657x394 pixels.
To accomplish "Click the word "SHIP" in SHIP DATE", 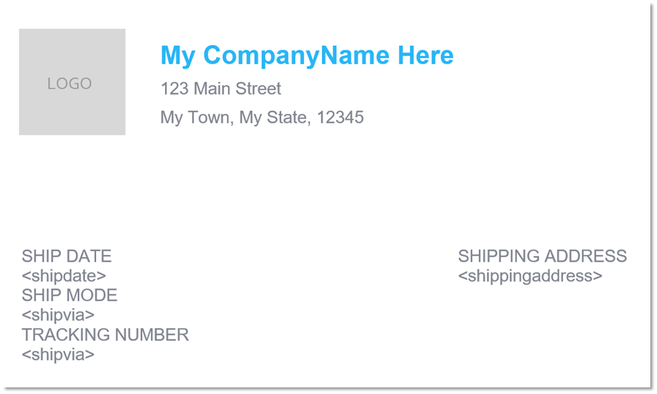I will point(39,257).
